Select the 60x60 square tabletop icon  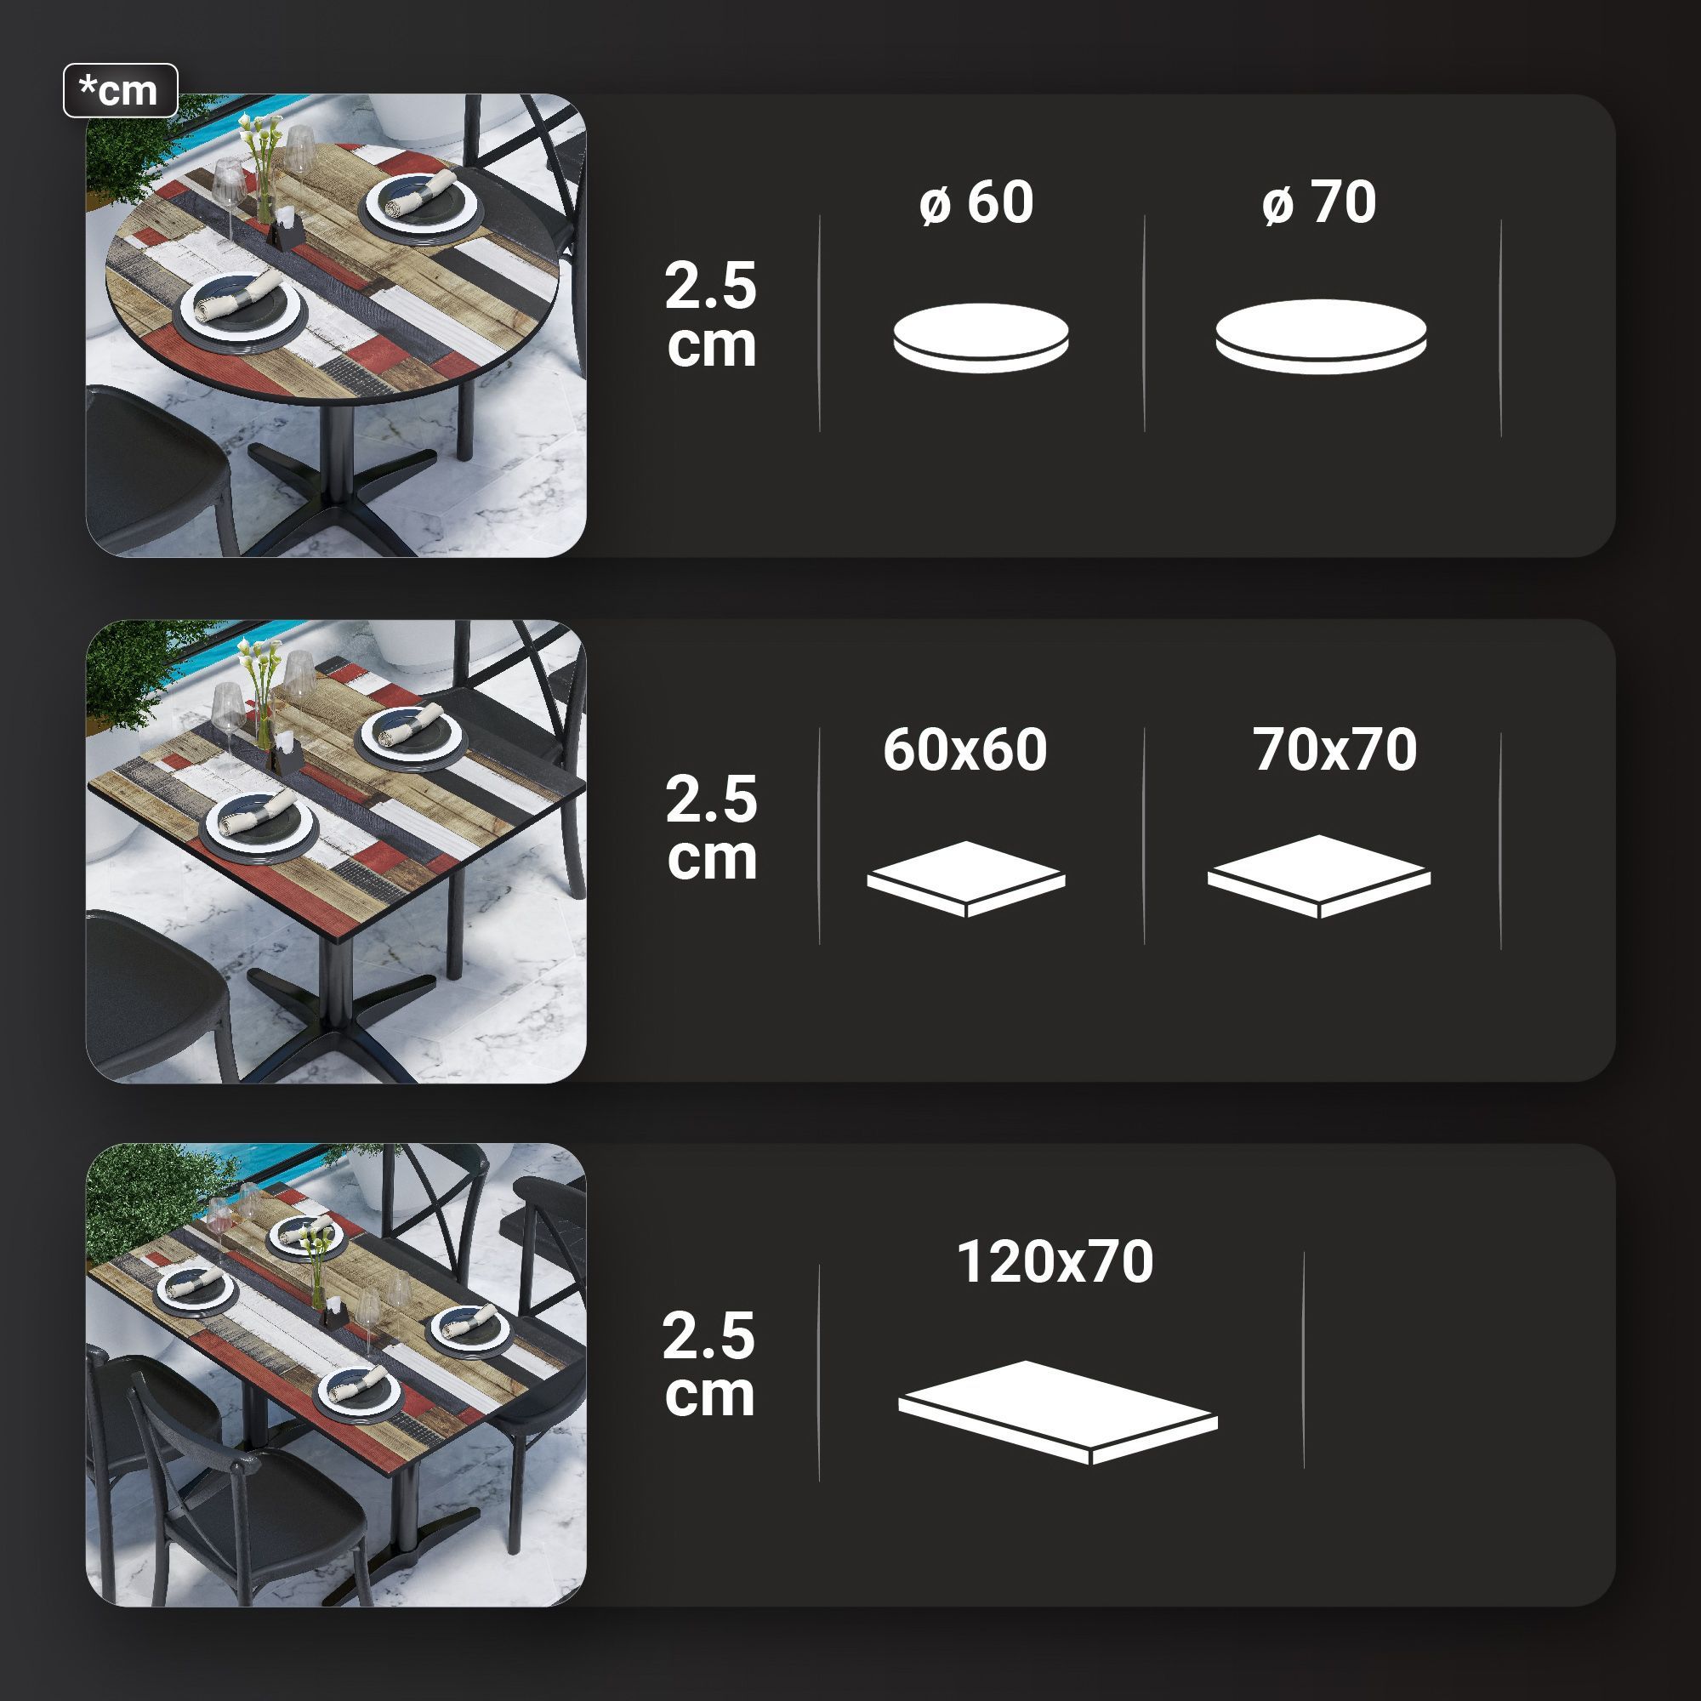(966, 879)
